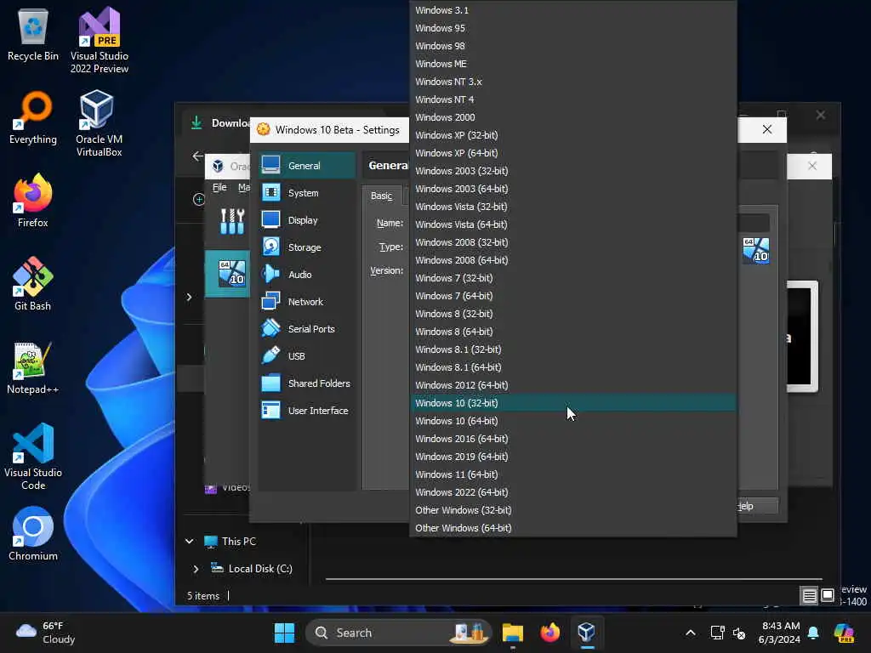Screen dimensions: 871x653
Task: Choose Windows 98 option
Action: (x=573, y=46)
